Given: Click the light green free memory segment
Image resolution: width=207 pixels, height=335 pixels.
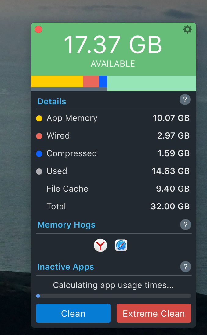Looking at the screenshot, I should pos(151,83).
